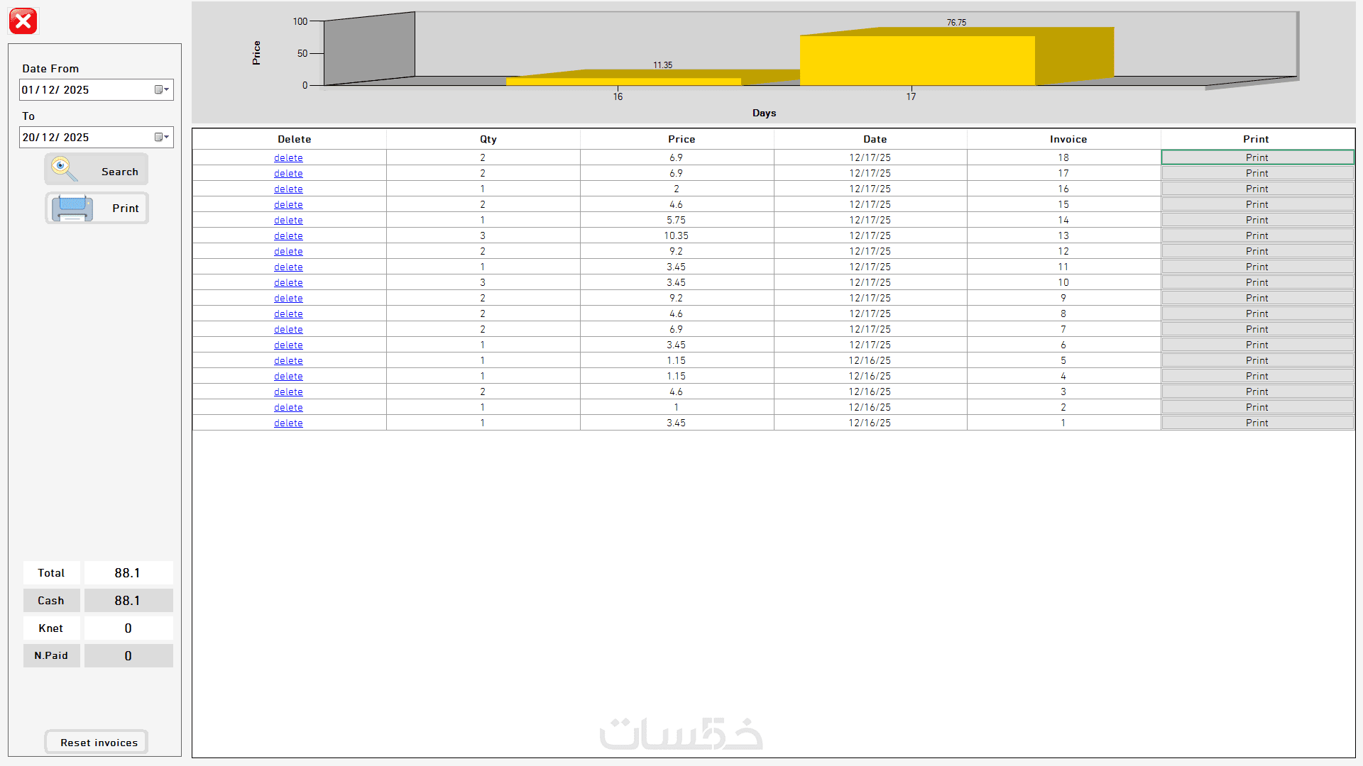Click Print button for invoice 5
This screenshot has height=766, width=1363.
point(1257,360)
